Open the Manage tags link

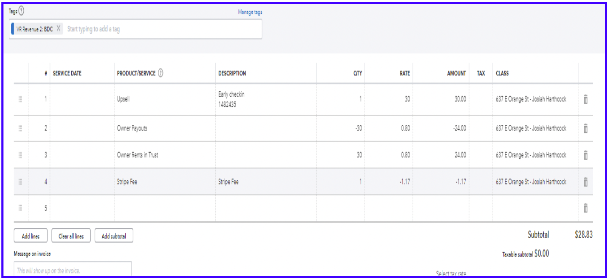coord(250,12)
